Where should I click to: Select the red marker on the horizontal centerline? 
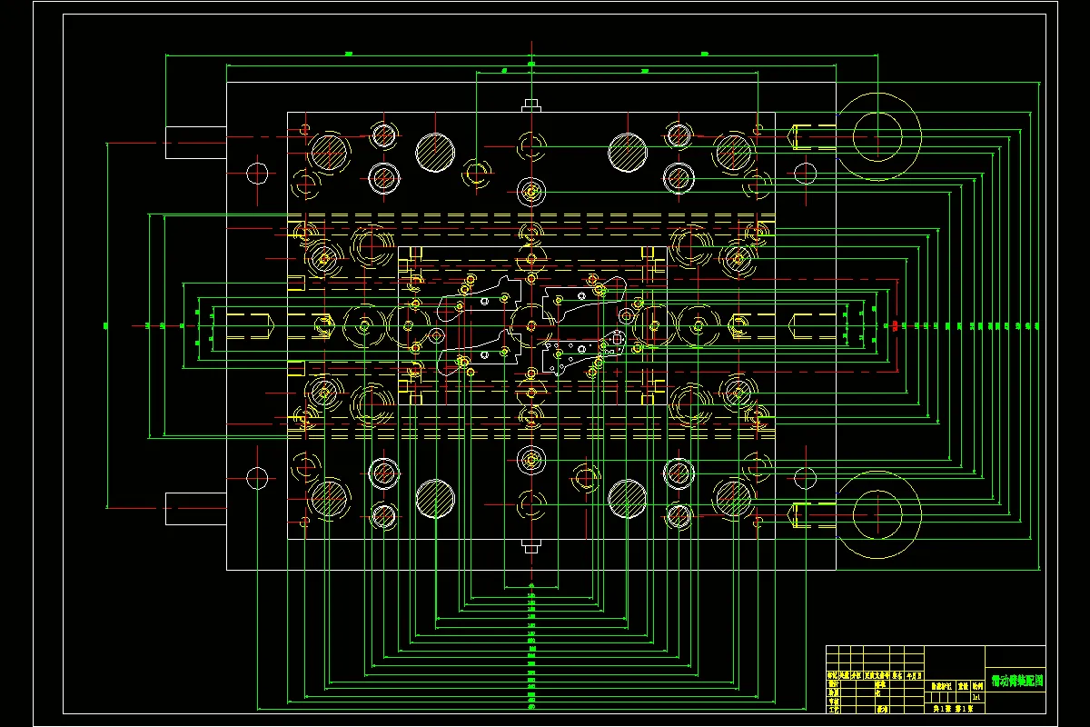coord(895,324)
